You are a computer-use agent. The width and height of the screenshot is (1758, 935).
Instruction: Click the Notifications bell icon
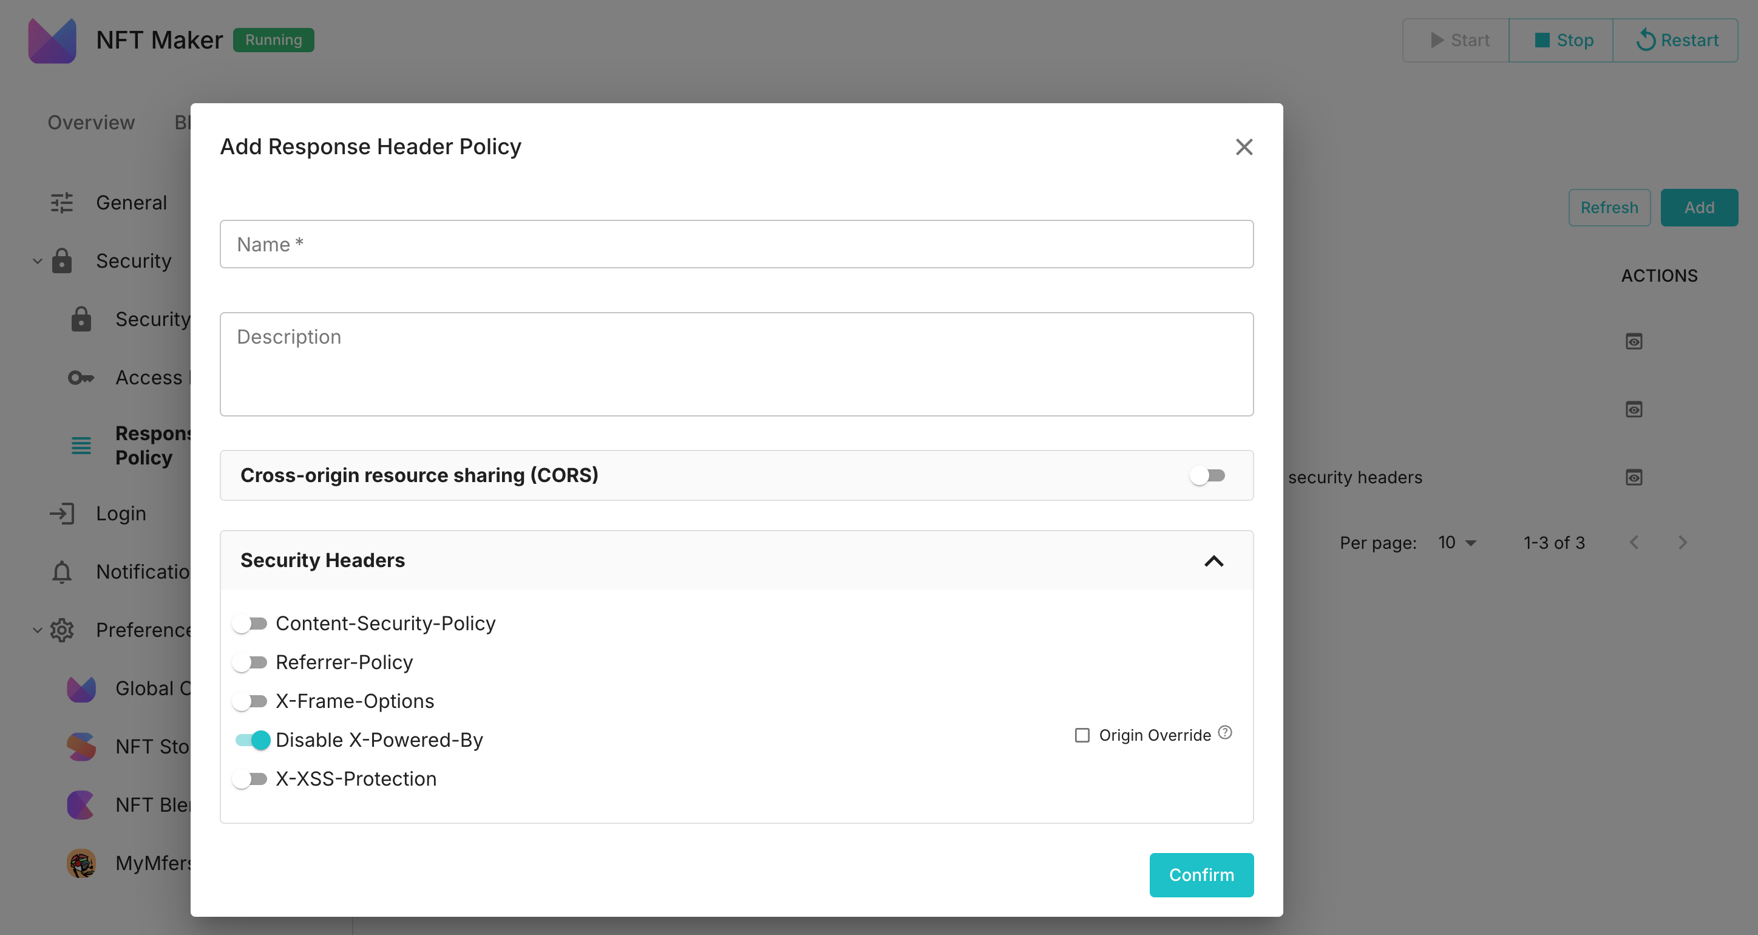[61, 572]
